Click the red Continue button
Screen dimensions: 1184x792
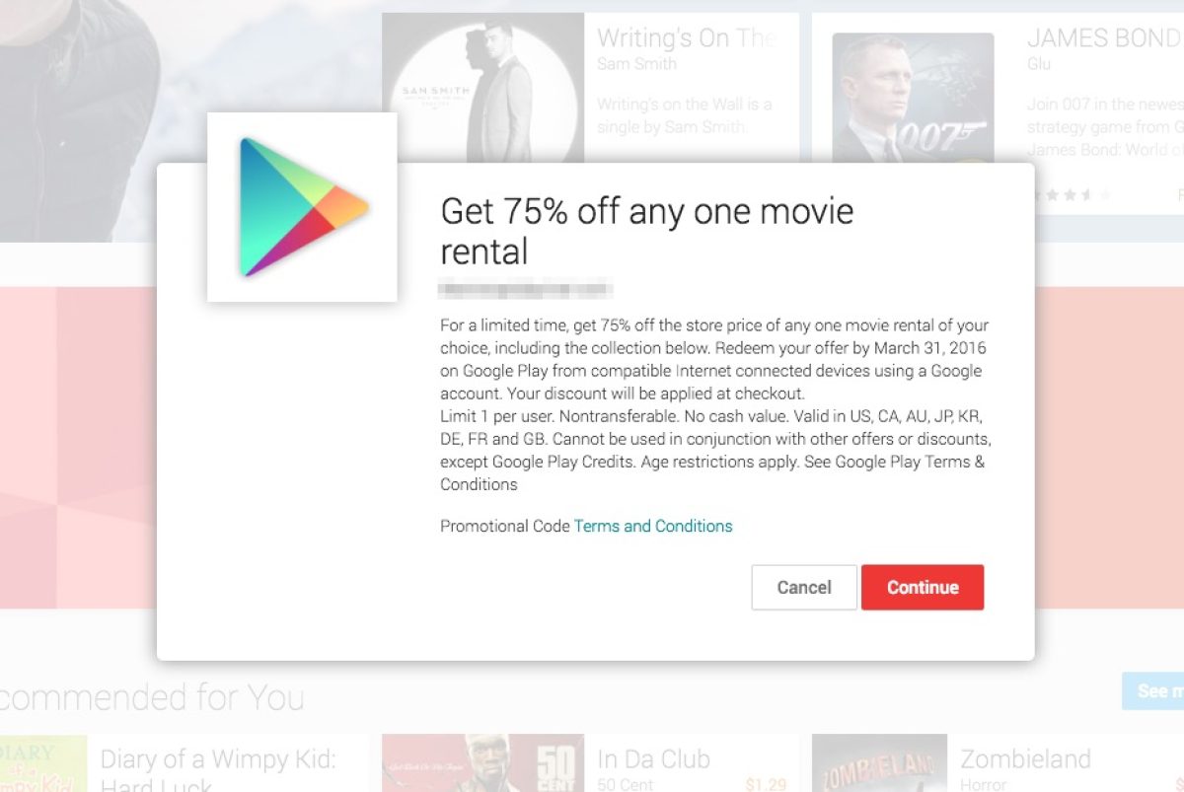click(923, 587)
